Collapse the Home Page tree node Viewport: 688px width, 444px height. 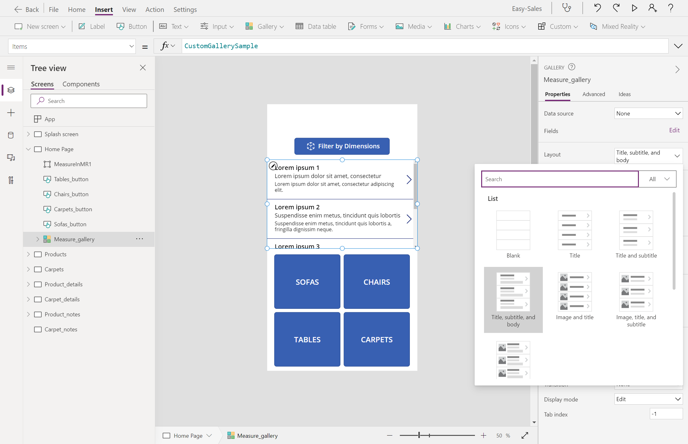click(x=28, y=149)
